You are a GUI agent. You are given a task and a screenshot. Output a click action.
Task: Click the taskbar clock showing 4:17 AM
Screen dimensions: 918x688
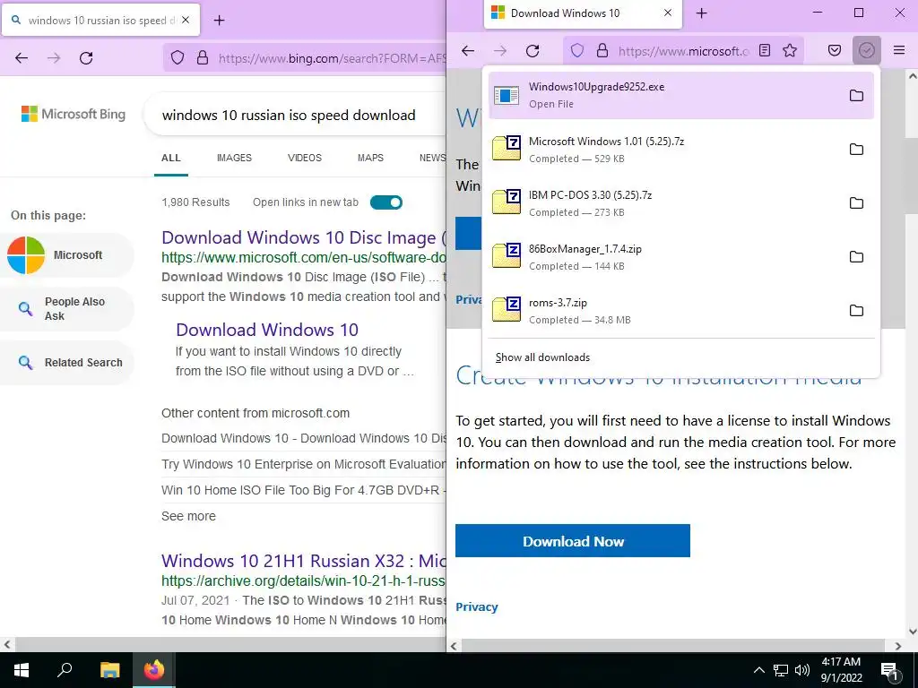coord(841,670)
